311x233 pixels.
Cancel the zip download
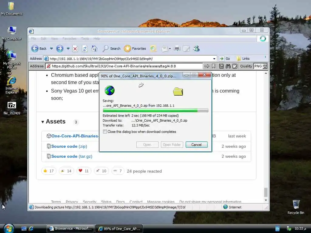(x=197, y=145)
